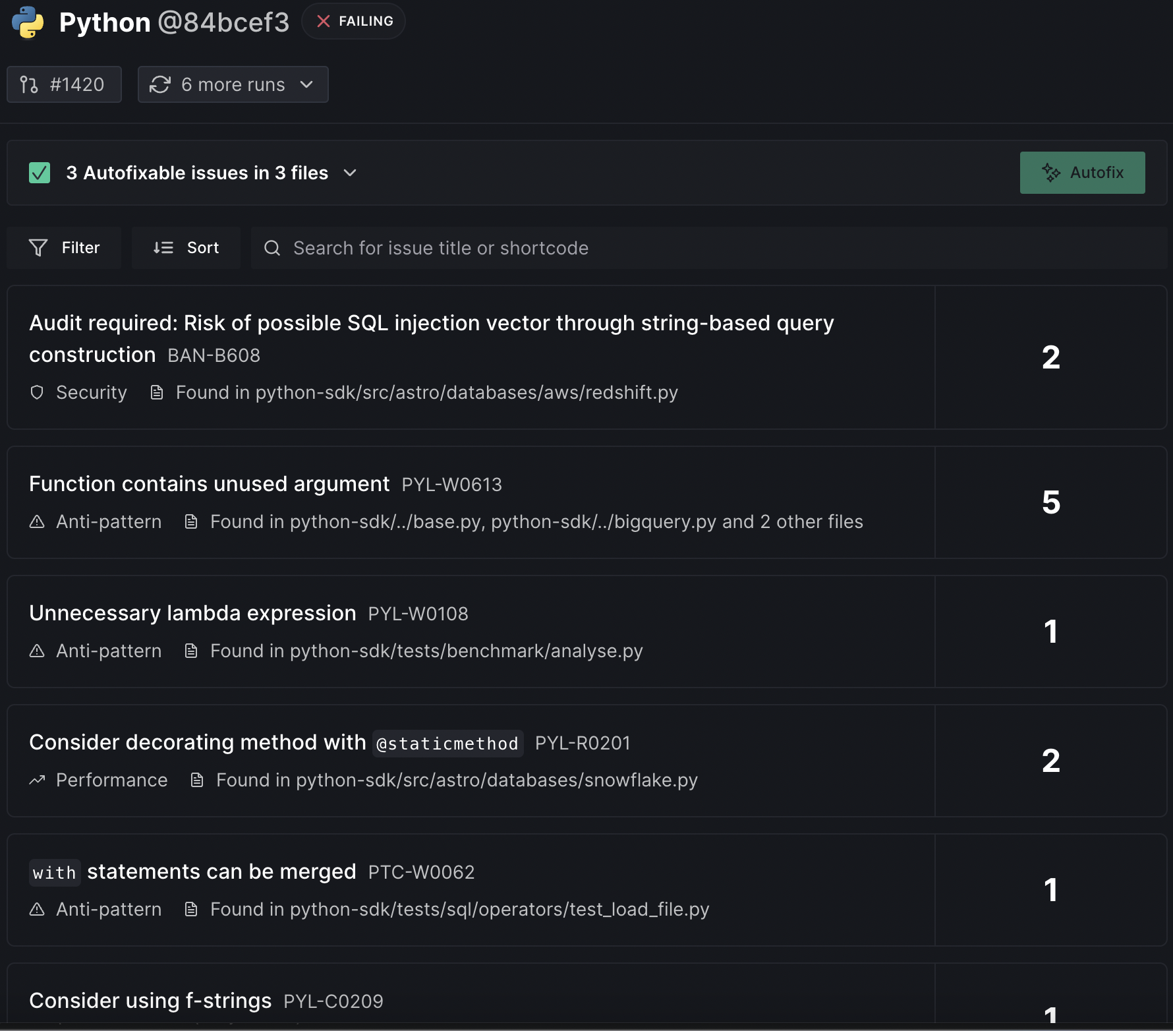
Task: Click file icon next to snowflake.py path
Action: [x=197, y=780]
